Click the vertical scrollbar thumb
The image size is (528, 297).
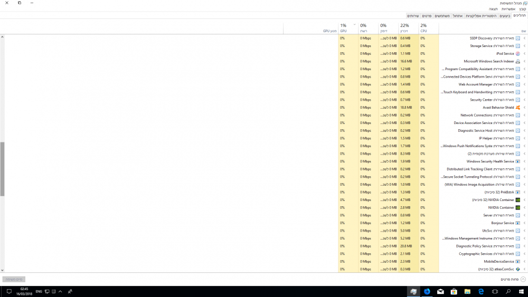2,169
